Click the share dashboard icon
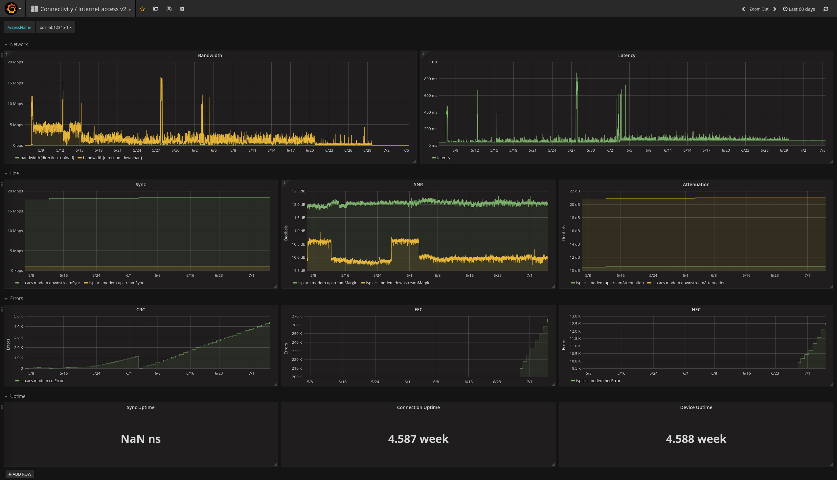837x480 pixels. click(156, 9)
